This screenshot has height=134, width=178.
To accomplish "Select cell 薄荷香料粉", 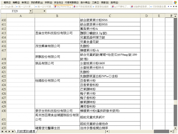I will [110, 106].
